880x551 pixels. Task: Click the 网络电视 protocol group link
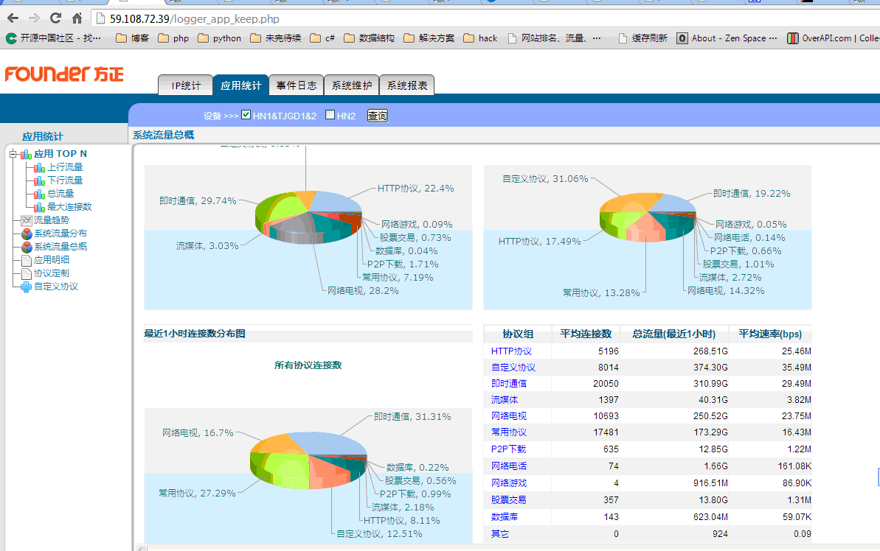coord(508,416)
